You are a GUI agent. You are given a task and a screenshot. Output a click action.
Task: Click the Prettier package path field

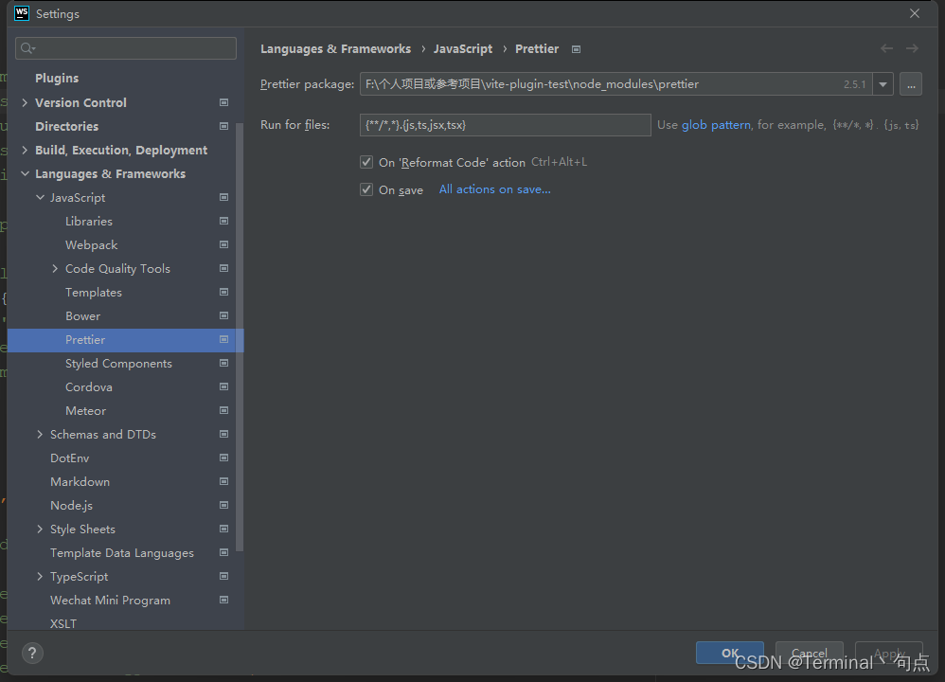pos(615,84)
